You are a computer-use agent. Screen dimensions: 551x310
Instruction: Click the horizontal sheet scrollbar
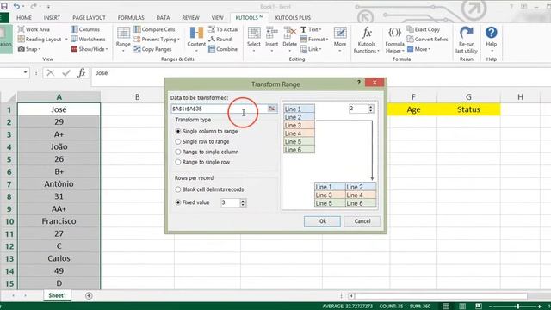coord(440,296)
